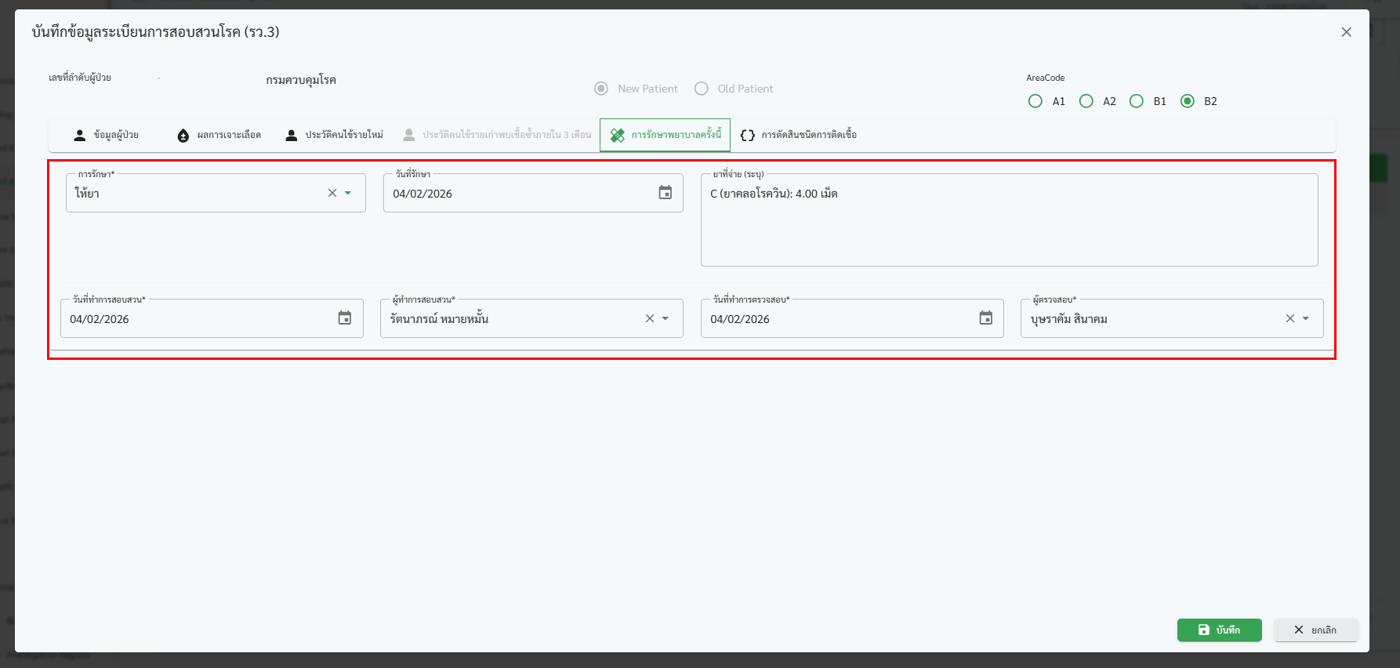Open calendar for วันที่ทำการตรวจสอบ field
This screenshot has width=1400, height=668.
985,318
